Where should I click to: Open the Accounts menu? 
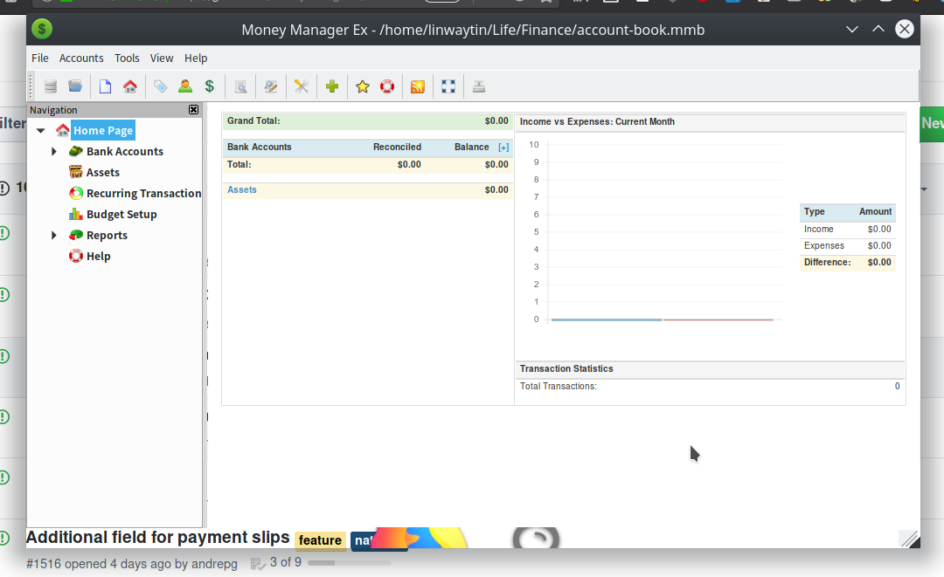click(x=81, y=58)
